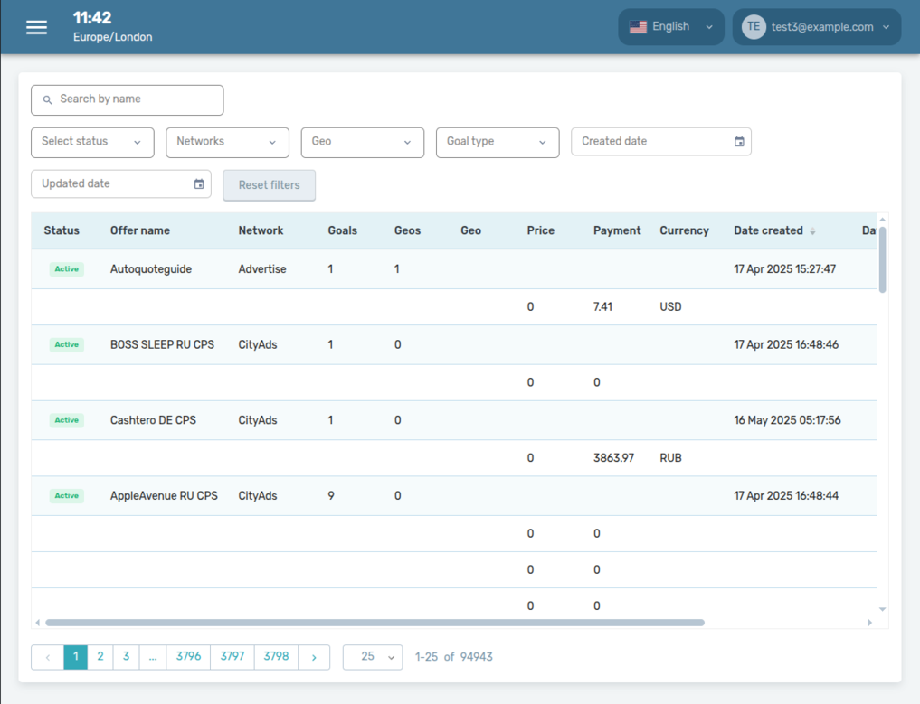Click the search magnifier icon
Screen dimensions: 920x704
(x=48, y=100)
